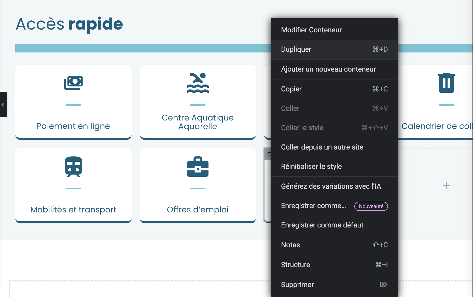Choose Coller depuis un autre site
473x297 pixels.
click(x=322, y=147)
